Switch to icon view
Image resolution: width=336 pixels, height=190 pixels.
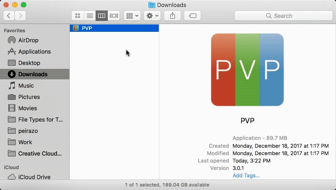[x=78, y=16]
